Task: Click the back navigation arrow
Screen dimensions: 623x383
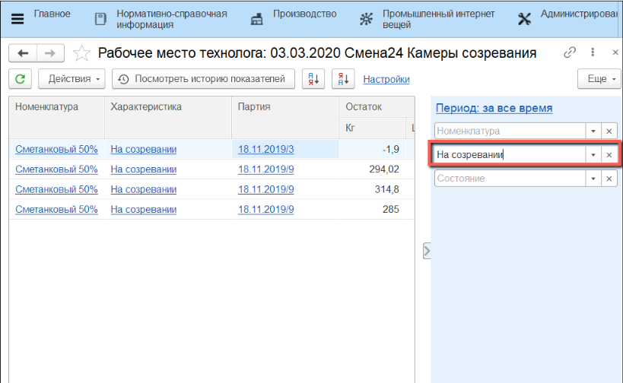Action: 23,53
